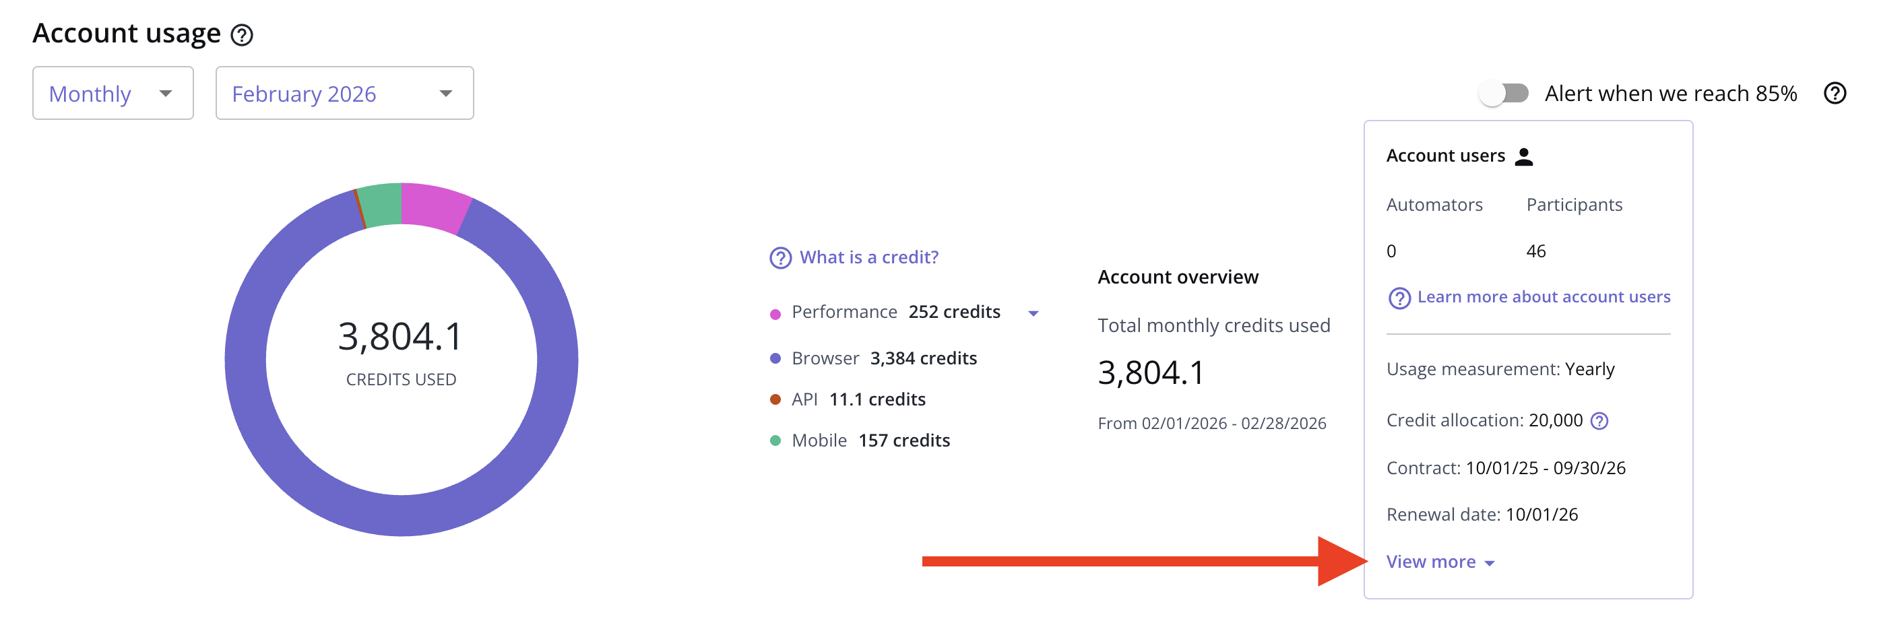Screen dimensions: 1877x621
Task: Open the Monthly period dropdown
Action: 113,94
